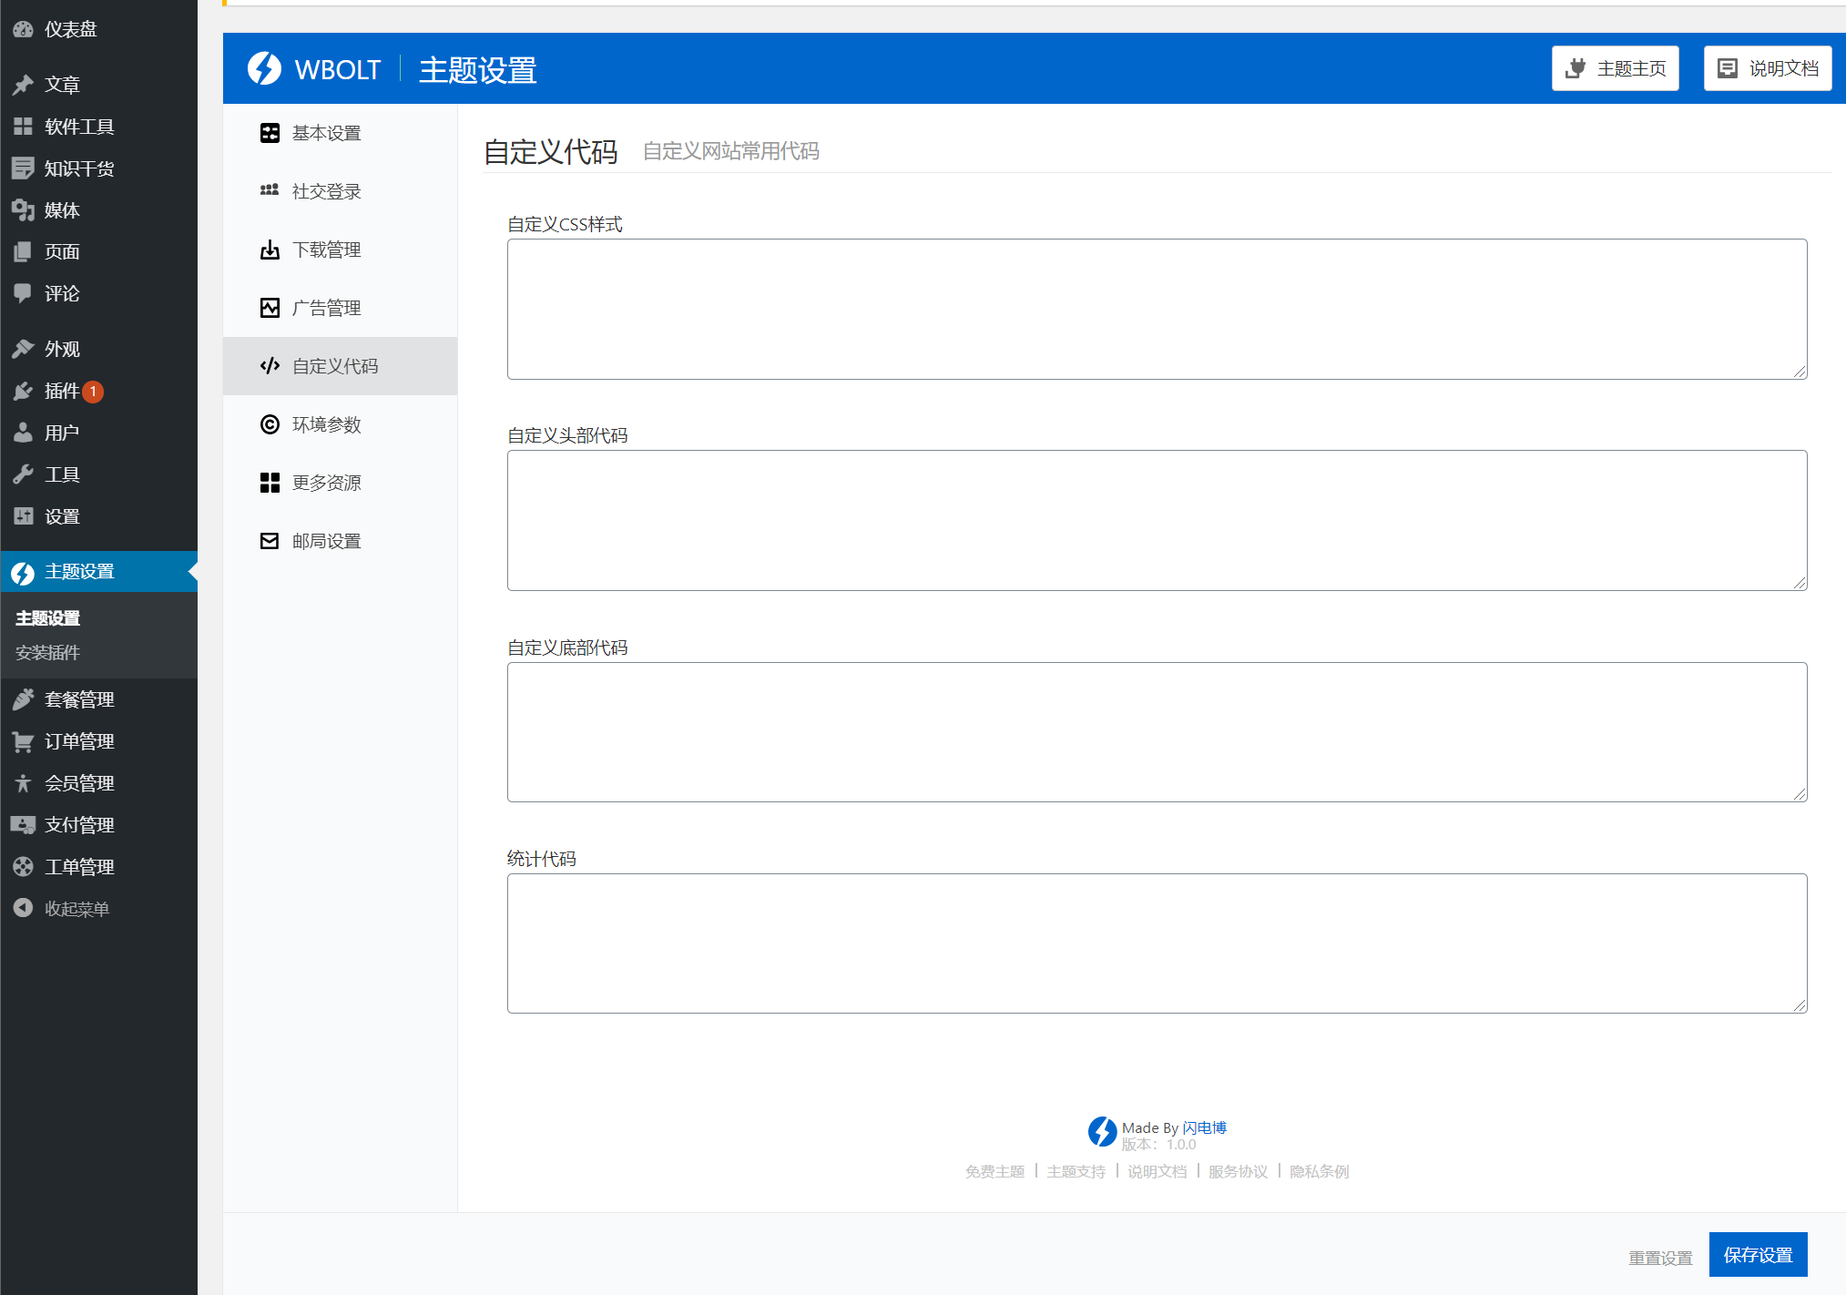Open the 说明文档 page
Image resolution: width=1846 pixels, height=1295 pixels.
point(1766,67)
